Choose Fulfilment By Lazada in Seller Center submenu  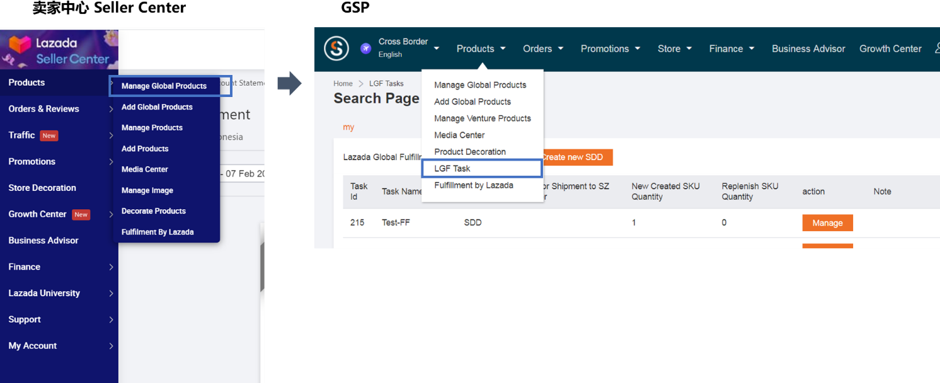(158, 232)
